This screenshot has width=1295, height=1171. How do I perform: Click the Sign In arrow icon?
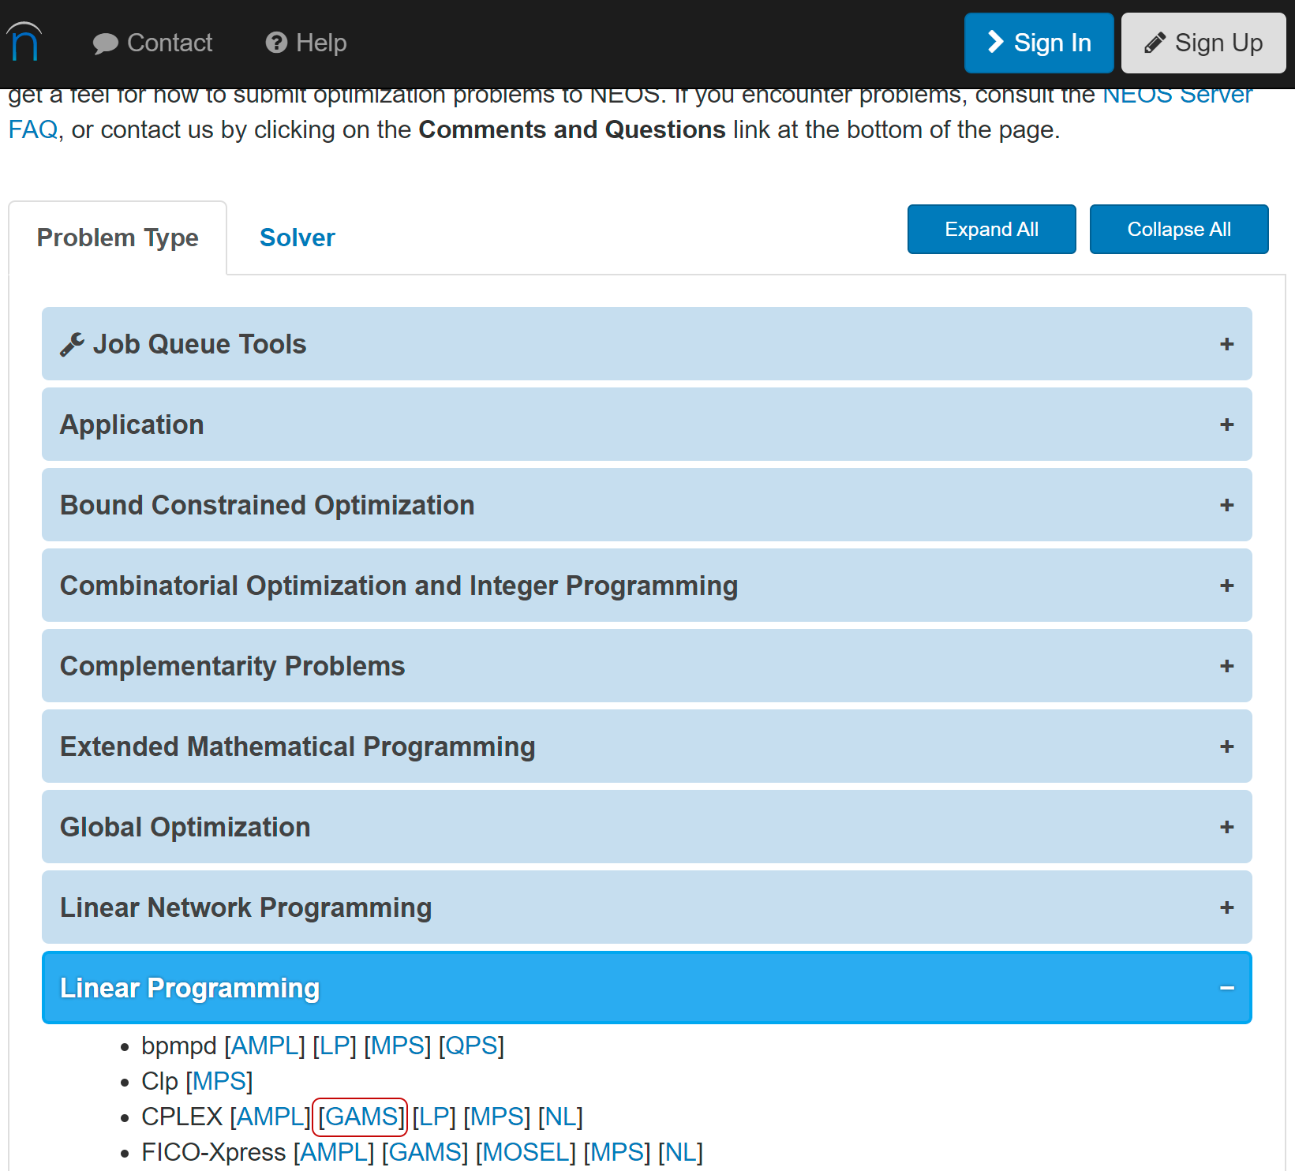996,42
